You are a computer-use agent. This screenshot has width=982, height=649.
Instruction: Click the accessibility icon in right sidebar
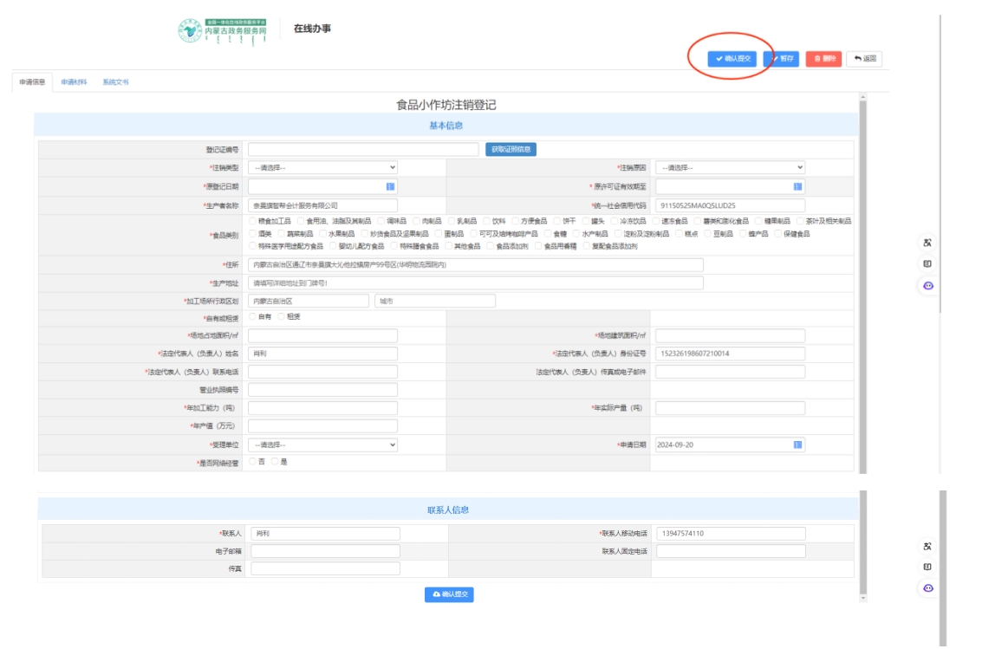click(x=927, y=243)
